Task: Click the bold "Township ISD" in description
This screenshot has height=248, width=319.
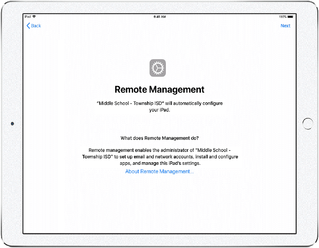Action: click(x=96, y=157)
